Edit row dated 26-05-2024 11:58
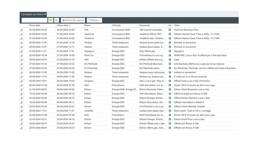 [22, 43]
